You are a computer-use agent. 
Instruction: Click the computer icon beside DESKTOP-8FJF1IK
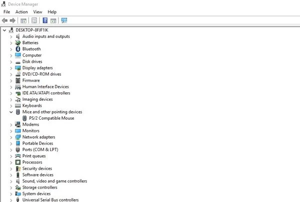(x=11, y=30)
